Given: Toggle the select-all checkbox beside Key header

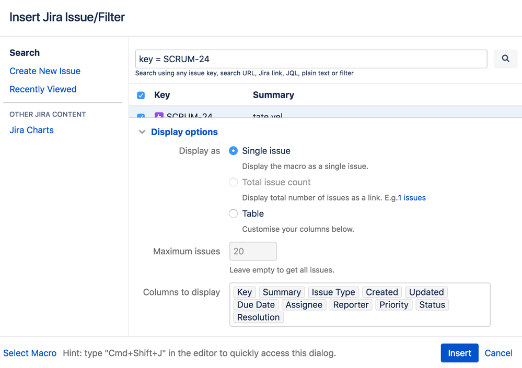Looking at the screenshot, I should (141, 96).
